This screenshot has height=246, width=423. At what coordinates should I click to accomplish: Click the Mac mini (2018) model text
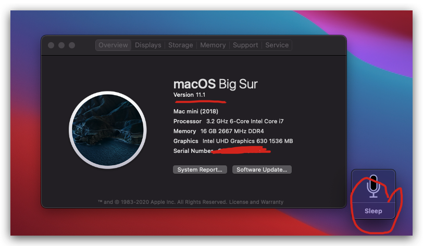point(195,111)
